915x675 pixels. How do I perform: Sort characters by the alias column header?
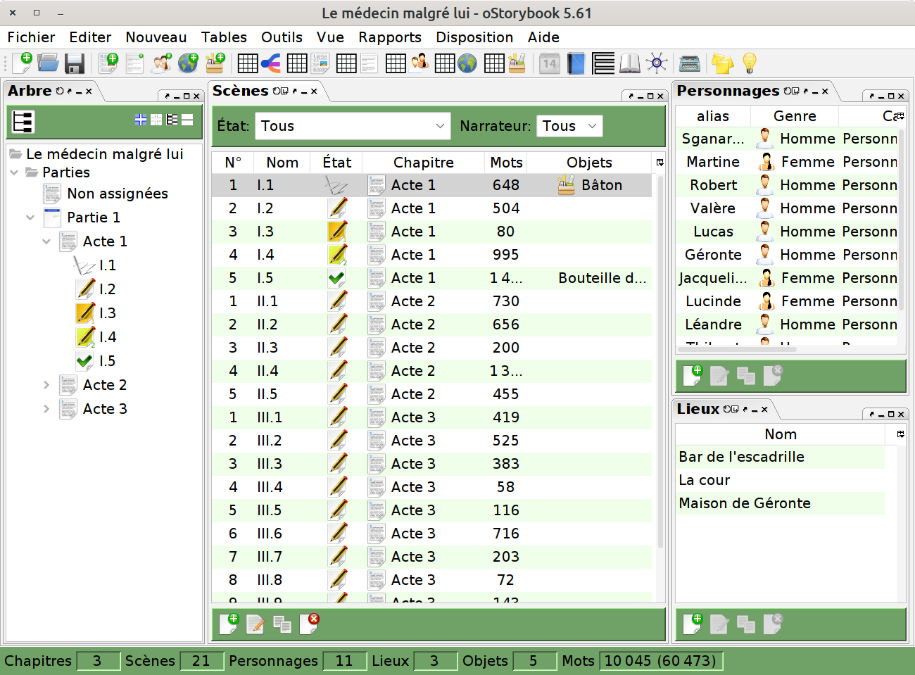tap(713, 116)
